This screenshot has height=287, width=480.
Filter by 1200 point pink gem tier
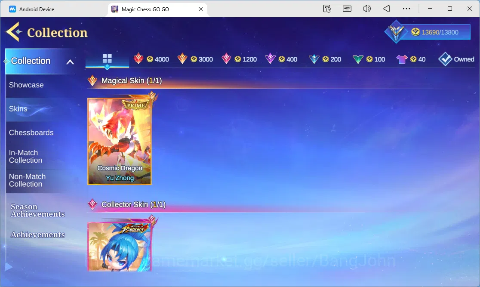tap(239, 59)
